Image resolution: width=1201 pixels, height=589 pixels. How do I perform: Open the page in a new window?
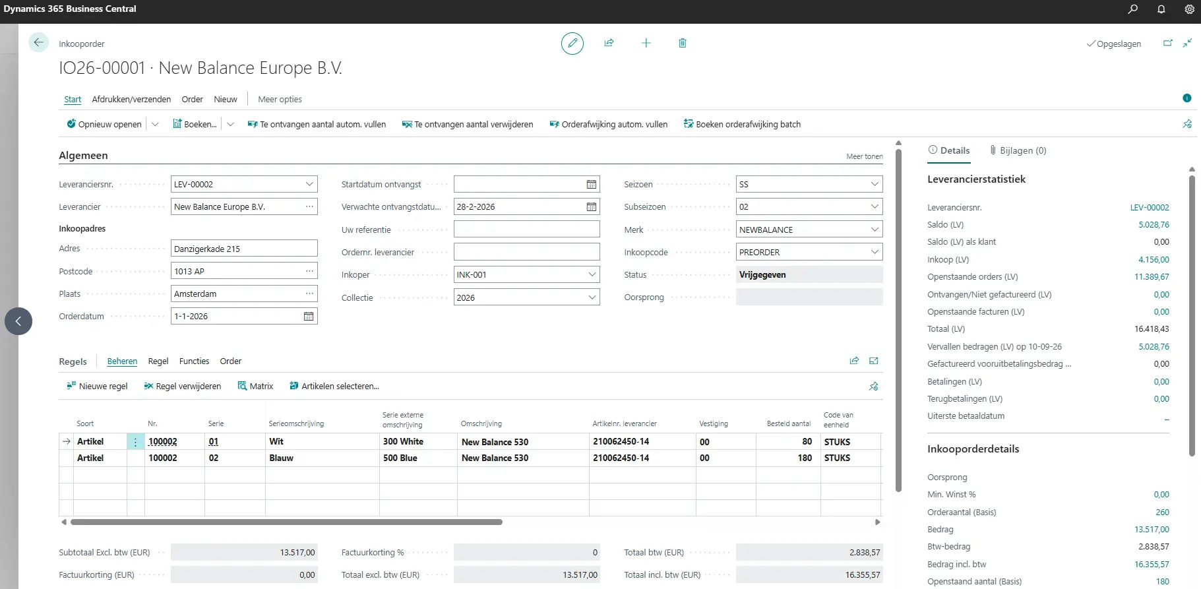pyautogui.click(x=1168, y=44)
